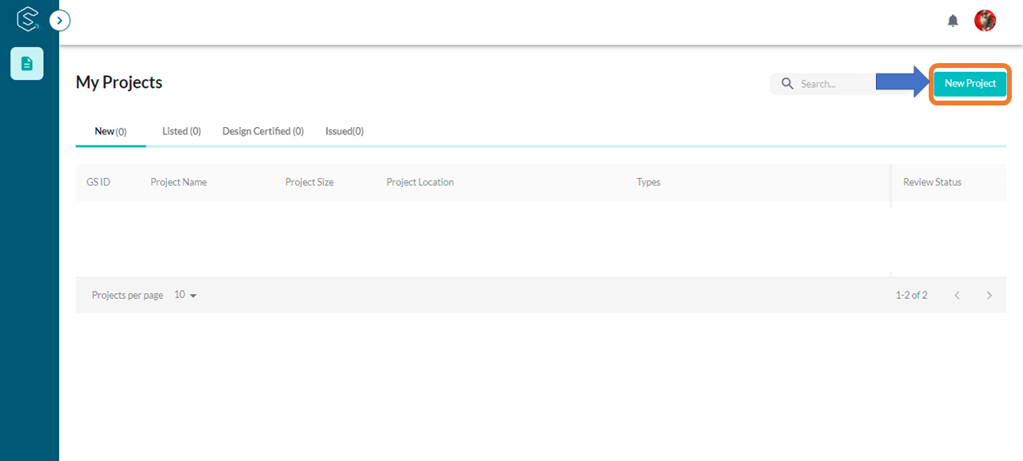Viewport: 1023px width, 461px height.
Task: Sort by the GS ID column header
Action: pyautogui.click(x=98, y=182)
